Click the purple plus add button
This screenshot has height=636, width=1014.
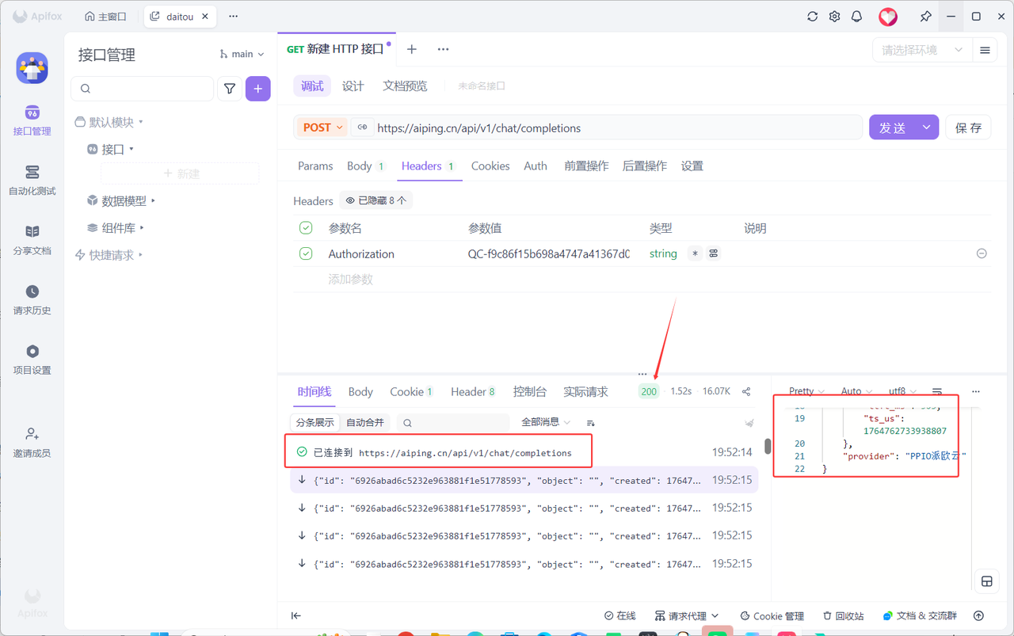[258, 89]
